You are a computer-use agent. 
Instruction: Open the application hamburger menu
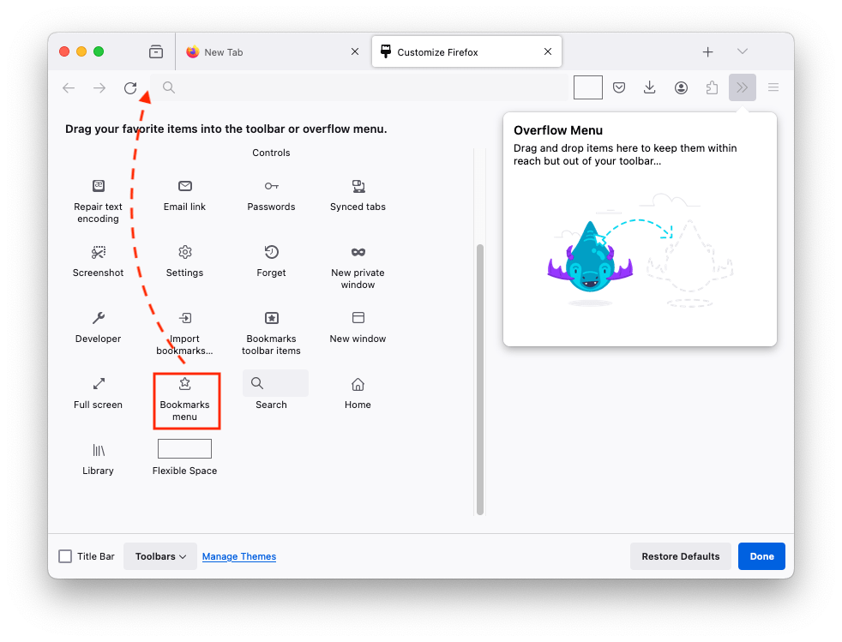click(773, 87)
